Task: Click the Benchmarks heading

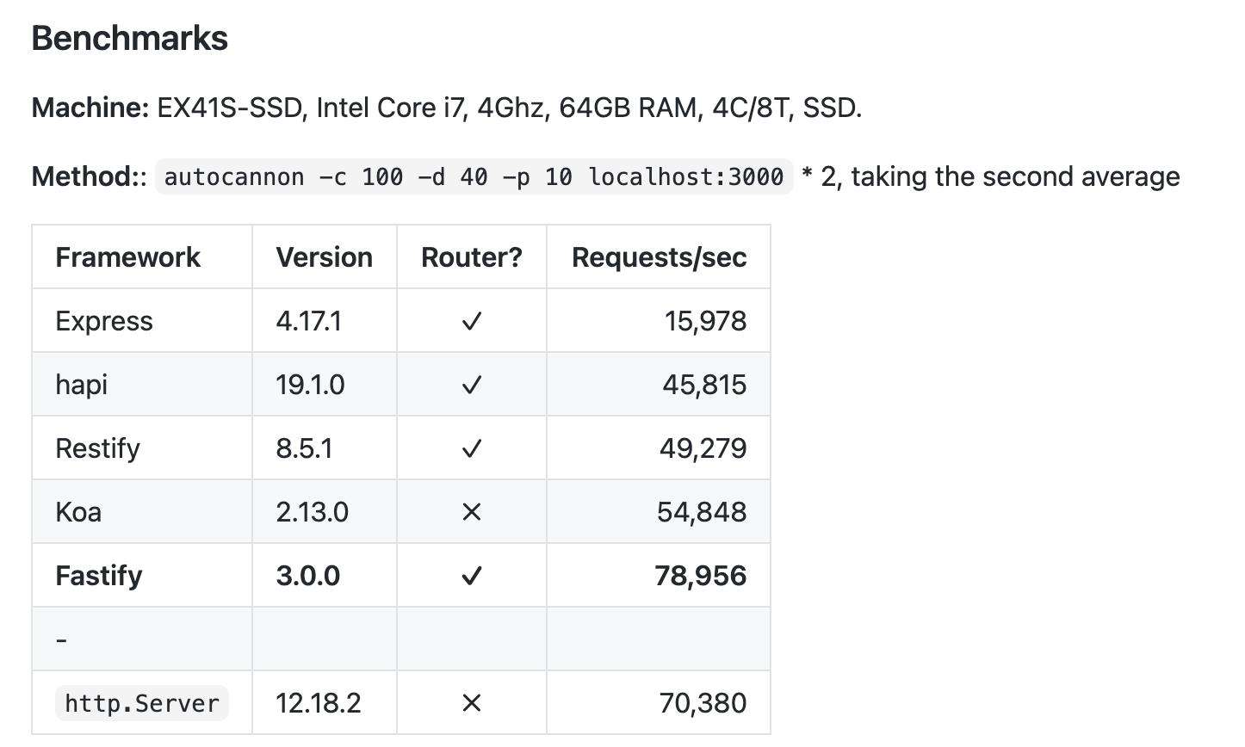Action: 130,39
